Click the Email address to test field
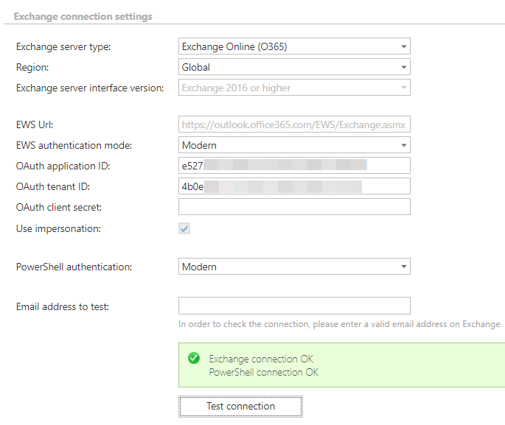 294,306
